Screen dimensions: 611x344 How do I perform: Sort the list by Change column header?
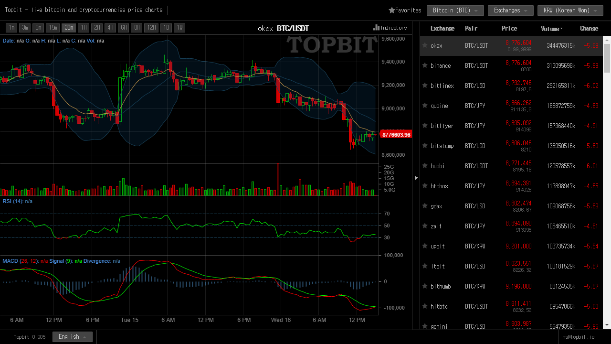(589, 28)
